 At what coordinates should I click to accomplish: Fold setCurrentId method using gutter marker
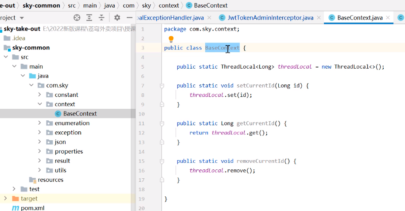(162, 86)
